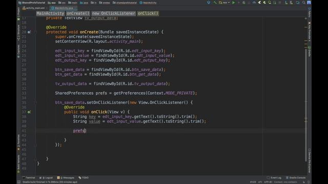
Task: Open the TODO tool window
Action: tap(84, 178)
